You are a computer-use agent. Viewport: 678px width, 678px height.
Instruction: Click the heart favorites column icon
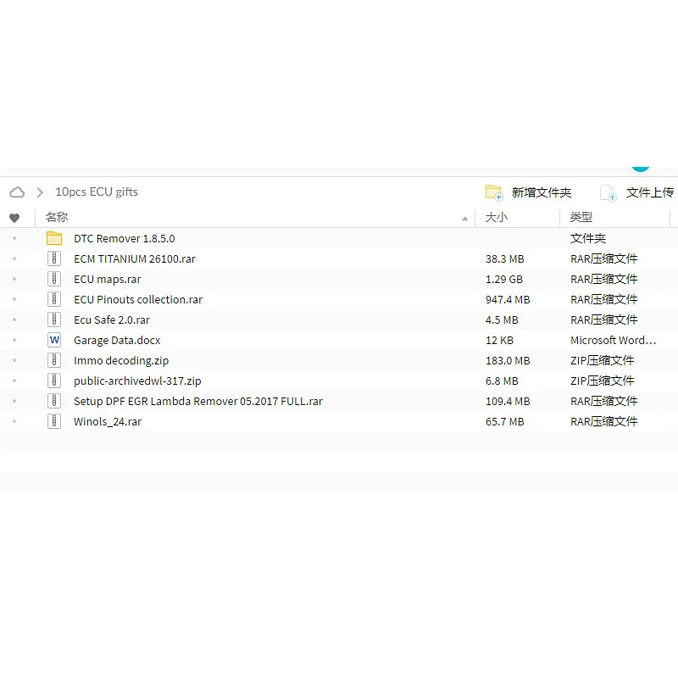pos(14,218)
